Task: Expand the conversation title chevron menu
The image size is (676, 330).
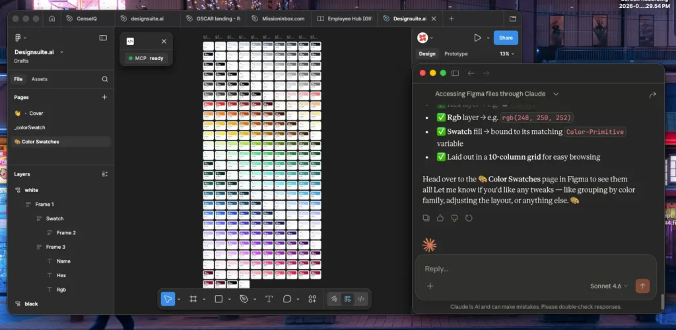Action: pos(556,94)
